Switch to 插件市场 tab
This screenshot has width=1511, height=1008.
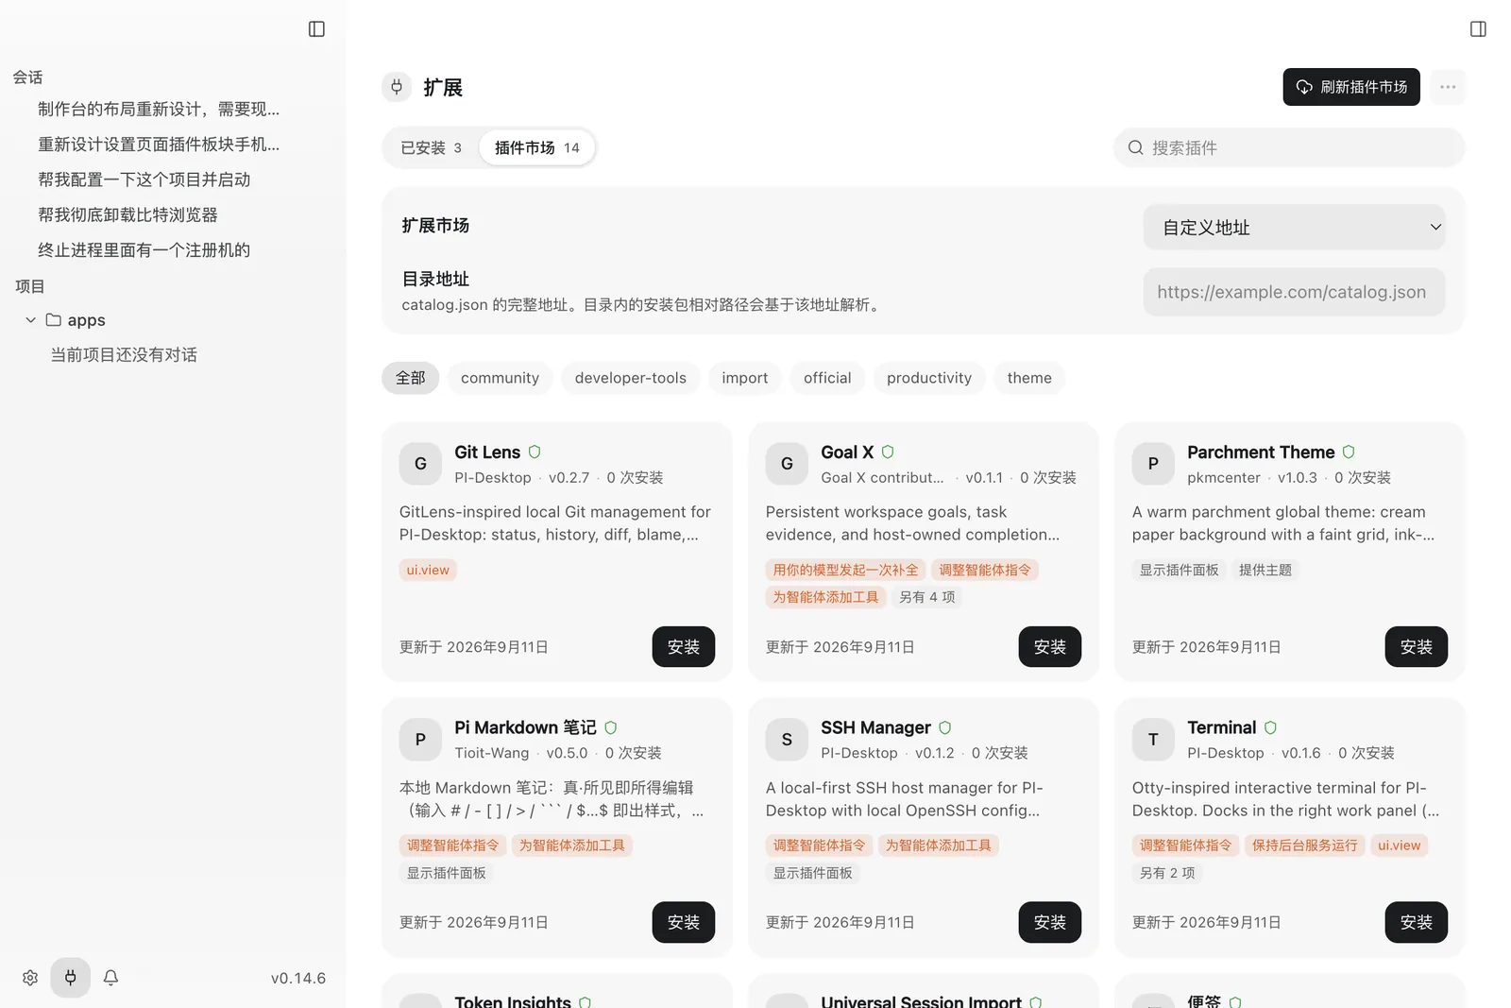pos(536,147)
